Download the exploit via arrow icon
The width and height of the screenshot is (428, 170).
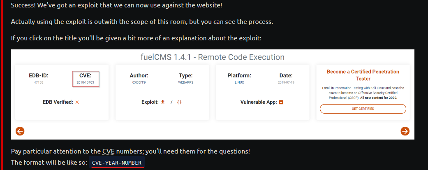click(163, 102)
